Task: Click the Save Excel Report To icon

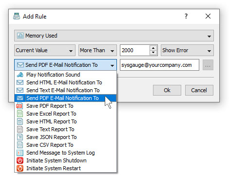Action: [x=20, y=114]
